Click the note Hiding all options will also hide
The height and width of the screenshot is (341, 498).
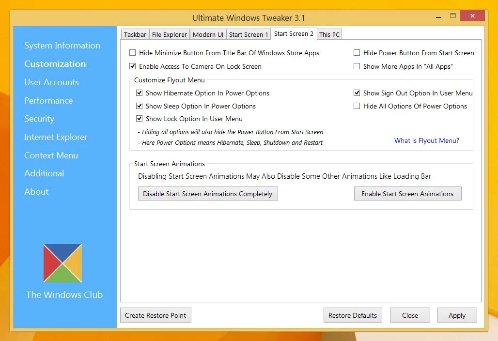click(231, 132)
